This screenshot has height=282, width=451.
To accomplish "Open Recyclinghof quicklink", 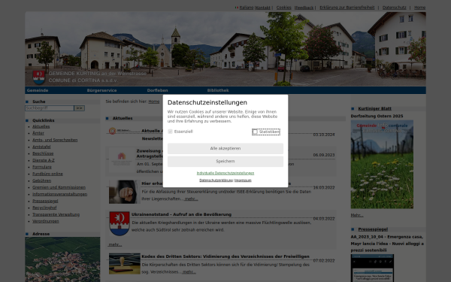I will tap(44, 208).
